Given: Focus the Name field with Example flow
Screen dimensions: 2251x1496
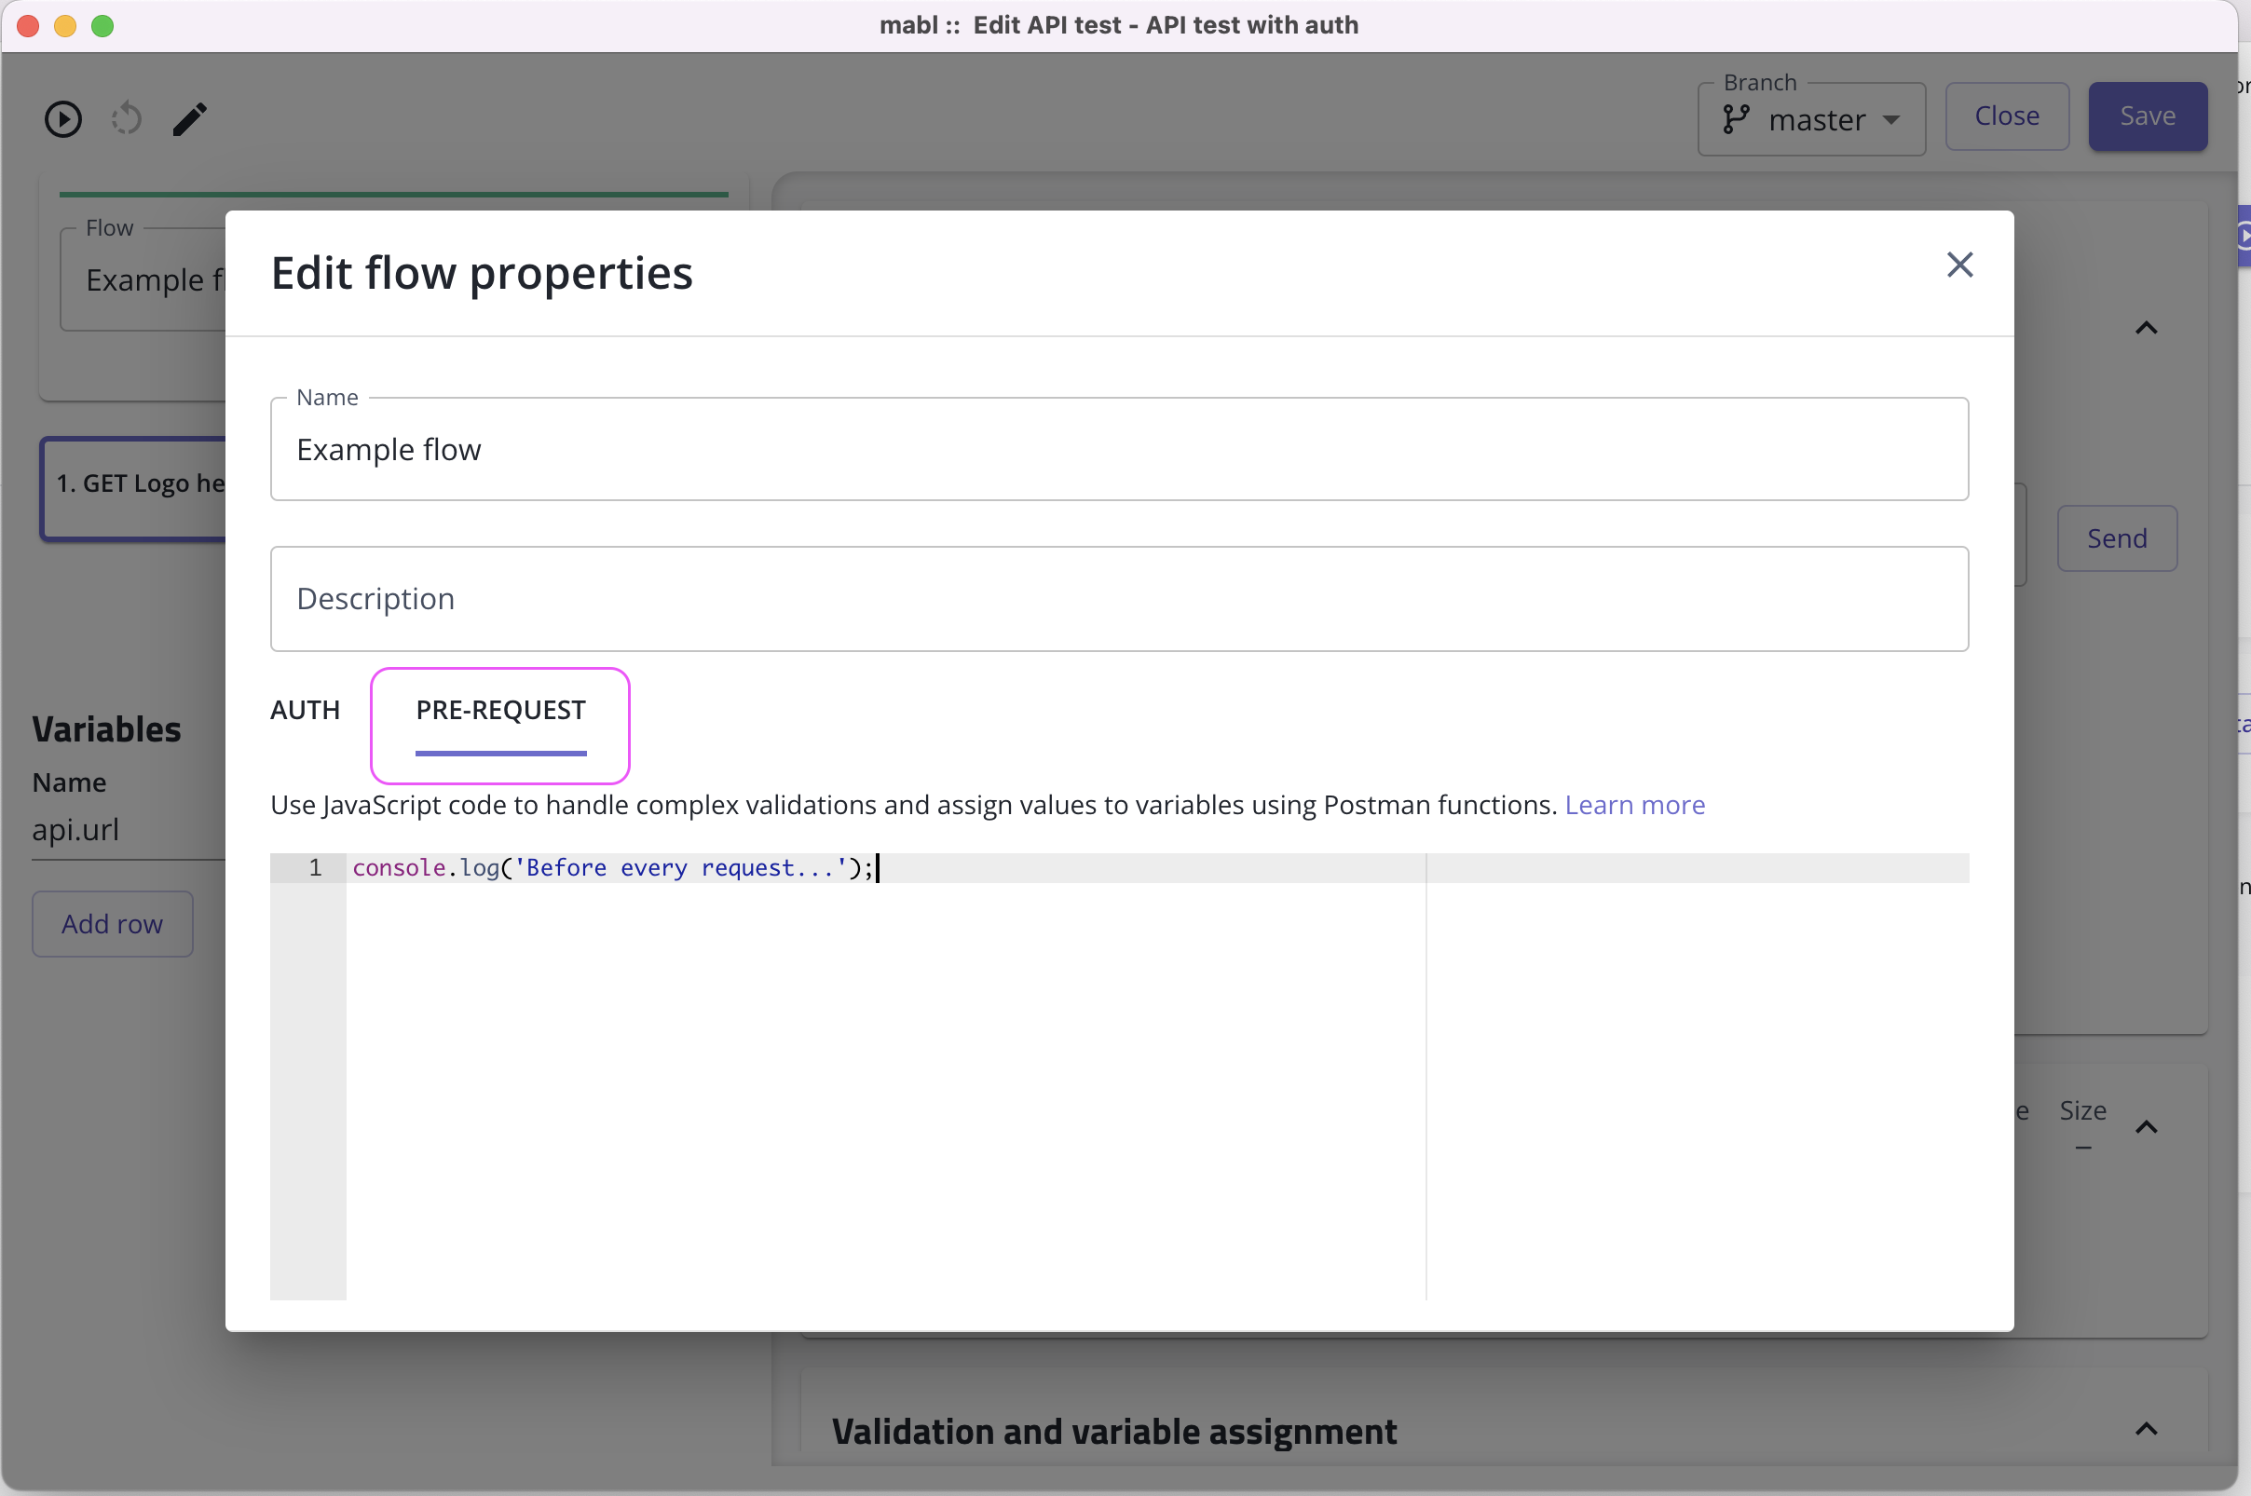Looking at the screenshot, I should 1118,449.
